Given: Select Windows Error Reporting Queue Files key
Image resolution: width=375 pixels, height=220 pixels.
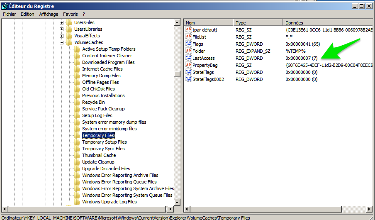Looking at the screenshot, I should point(119,182).
